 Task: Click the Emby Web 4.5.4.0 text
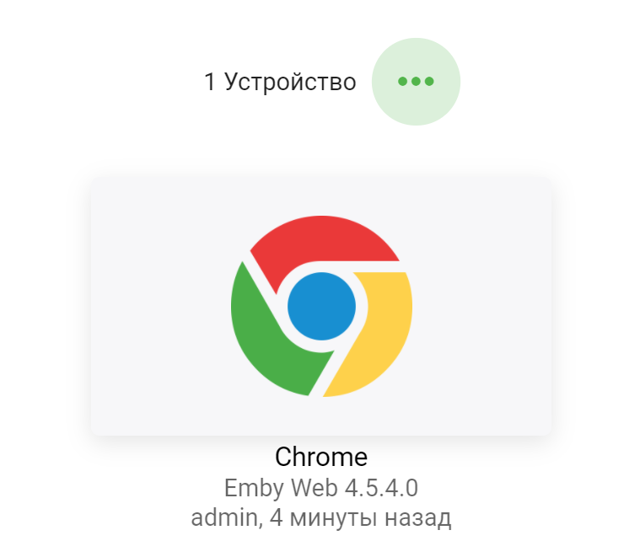click(x=321, y=488)
